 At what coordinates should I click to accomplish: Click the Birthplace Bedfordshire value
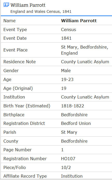tap(74, 115)
